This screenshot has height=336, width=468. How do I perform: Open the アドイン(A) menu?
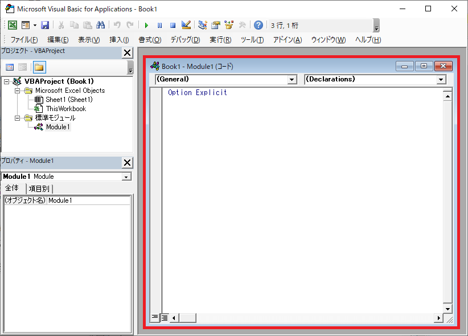288,40
